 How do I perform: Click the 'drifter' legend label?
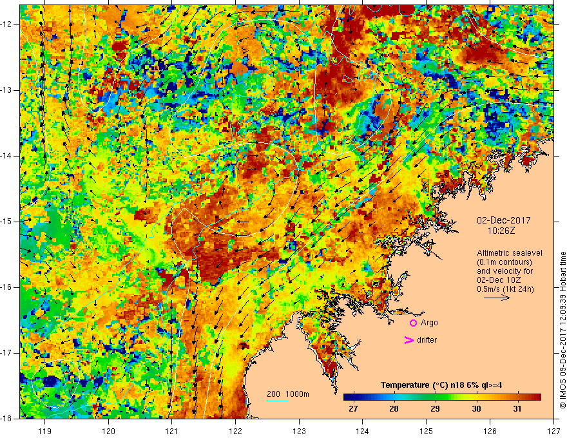(x=427, y=340)
